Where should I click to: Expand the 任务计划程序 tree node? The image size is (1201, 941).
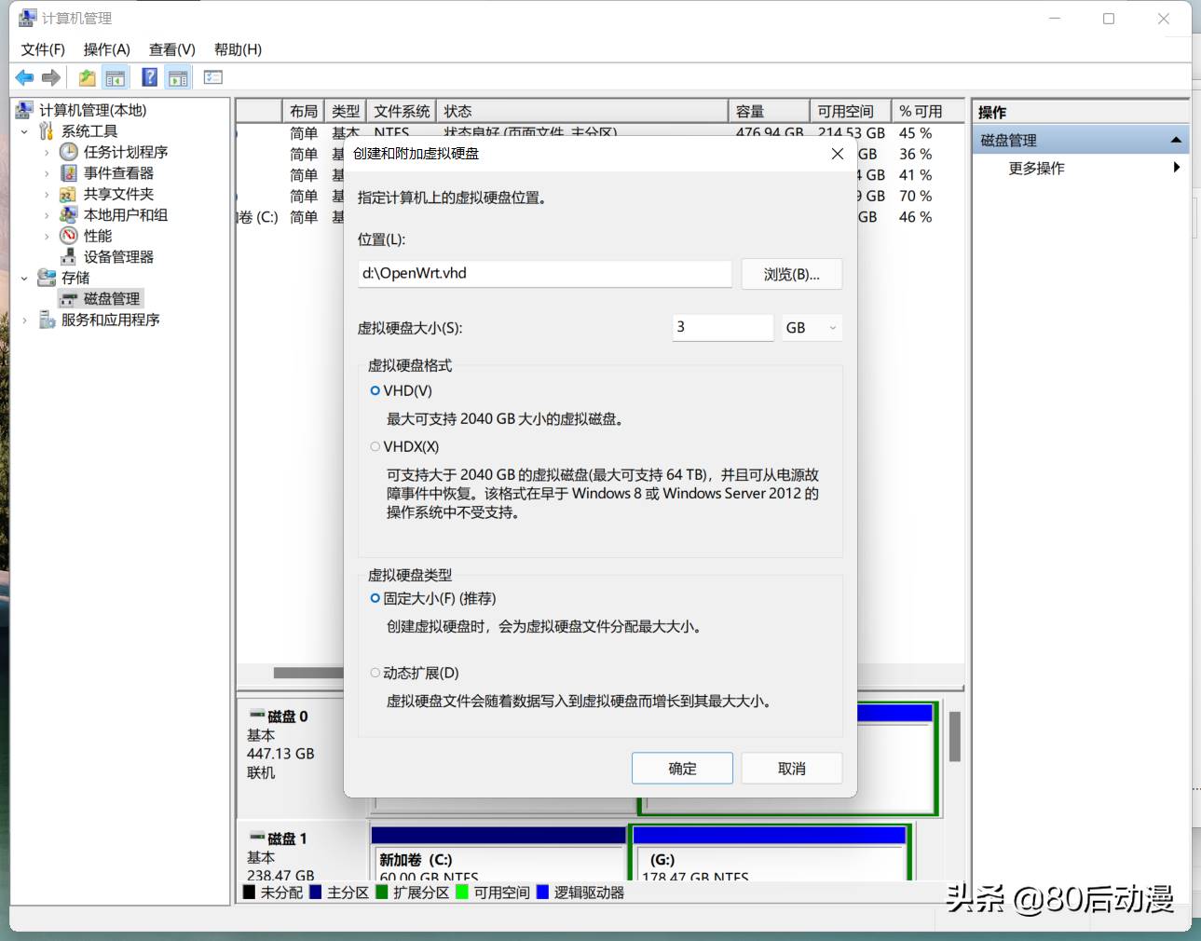click(x=47, y=152)
